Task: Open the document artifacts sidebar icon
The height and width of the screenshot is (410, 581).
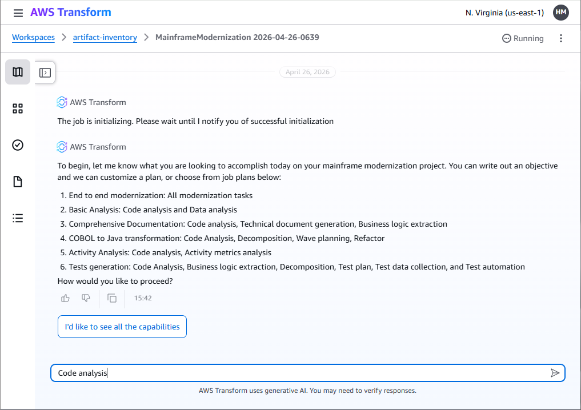Action: pyautogui.click(x=18, y=182)
